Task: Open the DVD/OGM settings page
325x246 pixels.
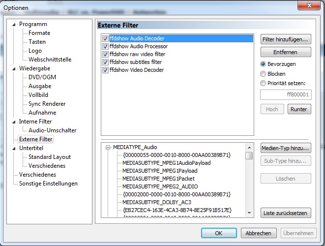Action: [42, 77]
